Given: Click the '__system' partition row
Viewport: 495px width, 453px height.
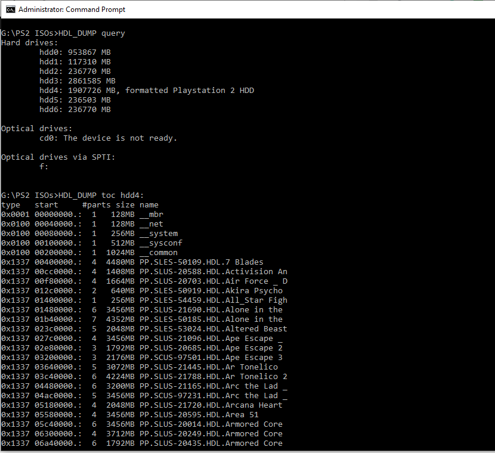Looking at the screenshot, I should coord(89,234).
